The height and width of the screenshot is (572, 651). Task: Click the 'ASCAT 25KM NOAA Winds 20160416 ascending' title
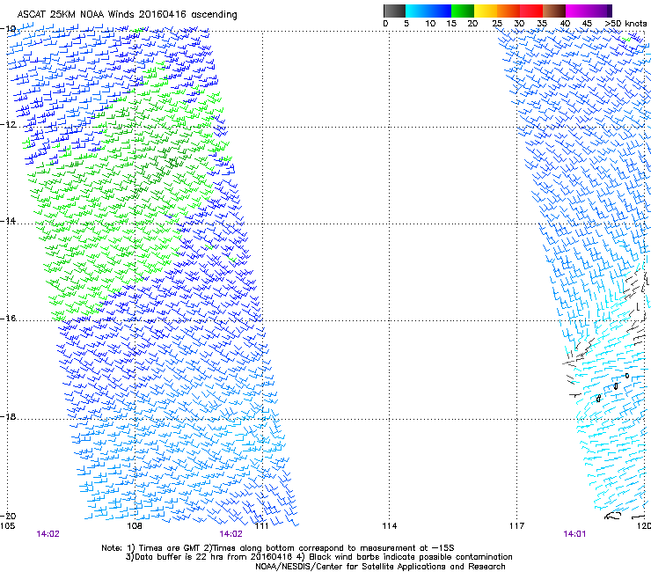tap(127, 15)
